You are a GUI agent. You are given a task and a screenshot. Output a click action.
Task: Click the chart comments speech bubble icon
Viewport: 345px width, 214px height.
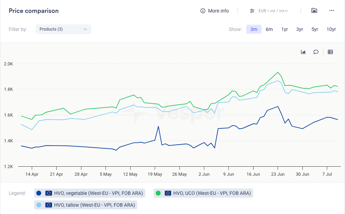pos(316,52)
